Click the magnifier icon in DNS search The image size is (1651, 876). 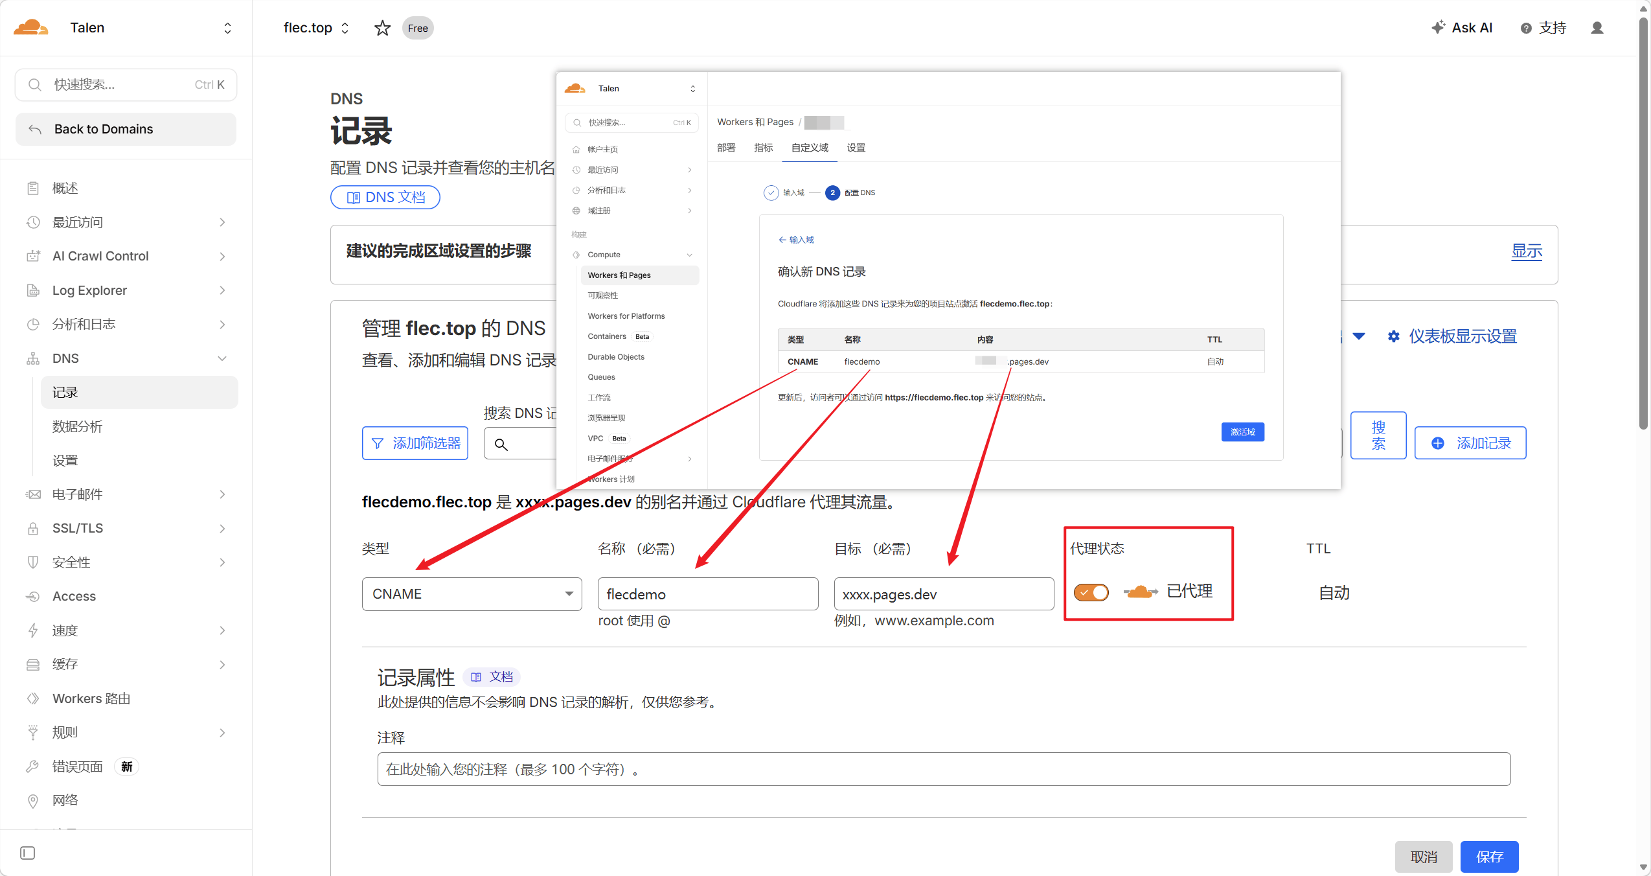coord(501,444)
